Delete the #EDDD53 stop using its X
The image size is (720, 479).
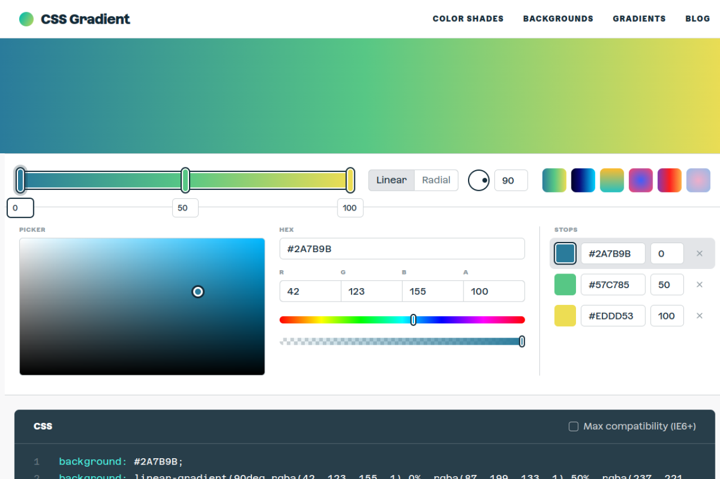pyautogui.click(x=700, y=316)
